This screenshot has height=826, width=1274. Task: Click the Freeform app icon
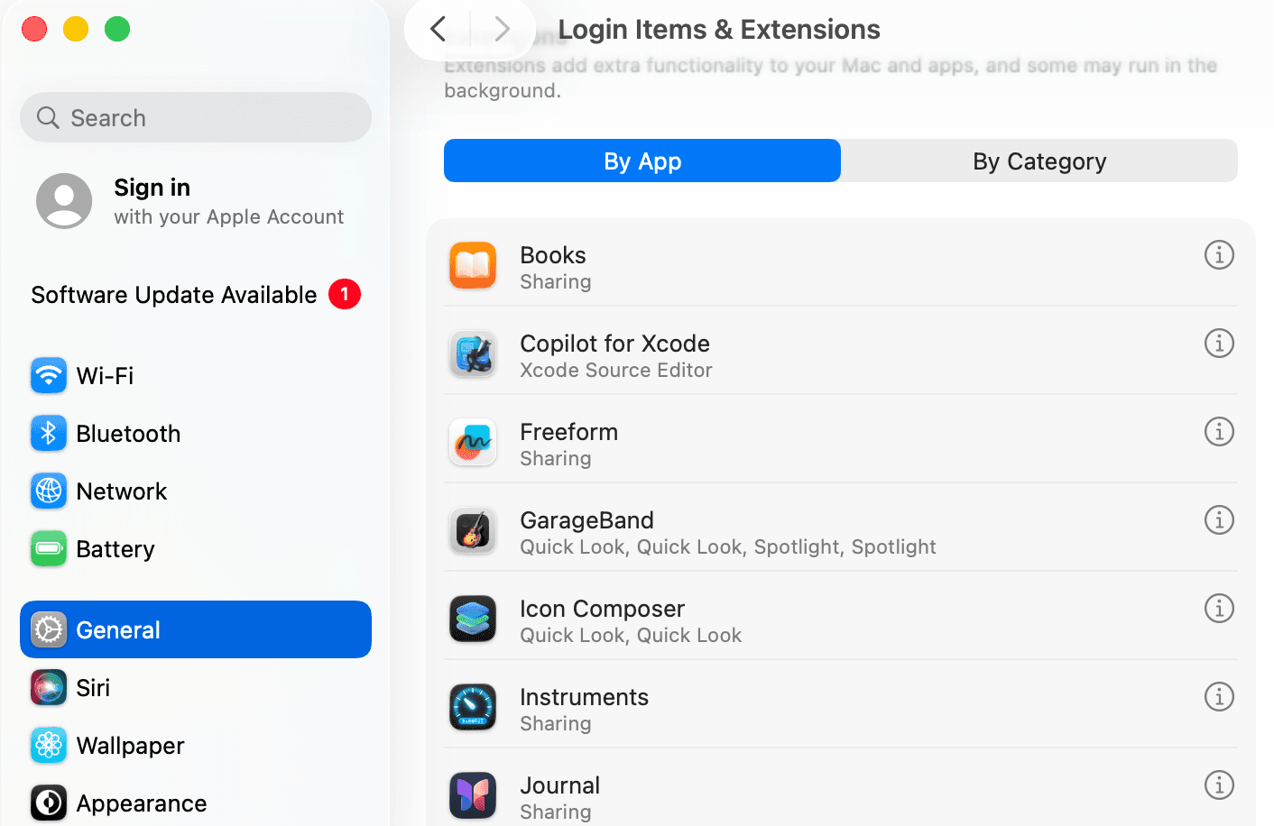click(x=473, y=442)
